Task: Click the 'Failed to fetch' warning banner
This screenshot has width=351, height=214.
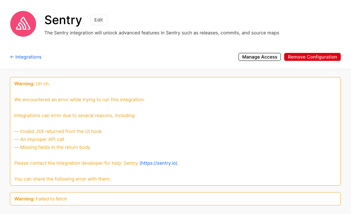Action: (x=175, y=198)
